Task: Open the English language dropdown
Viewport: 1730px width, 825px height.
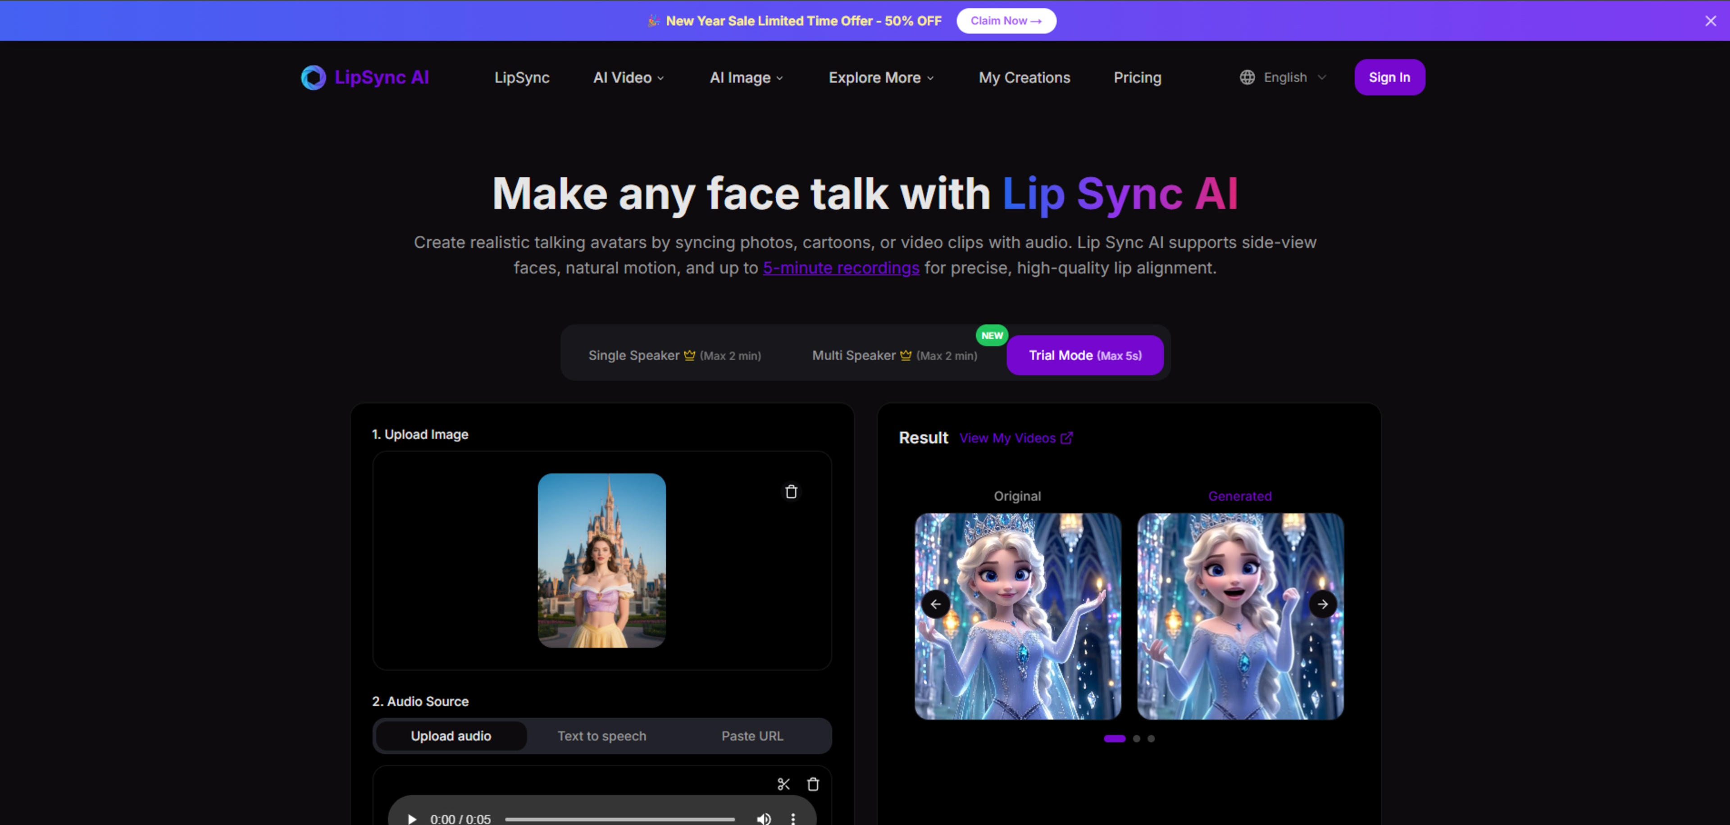Action: [1284, 77]
